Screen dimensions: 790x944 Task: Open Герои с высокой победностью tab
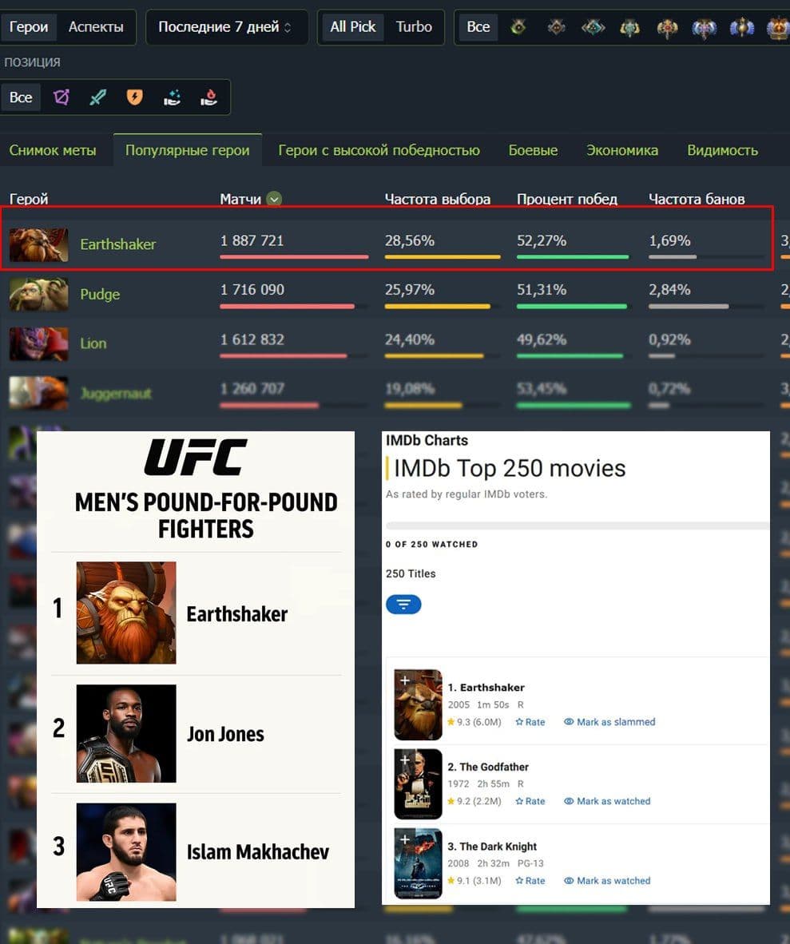pos(379,150)
